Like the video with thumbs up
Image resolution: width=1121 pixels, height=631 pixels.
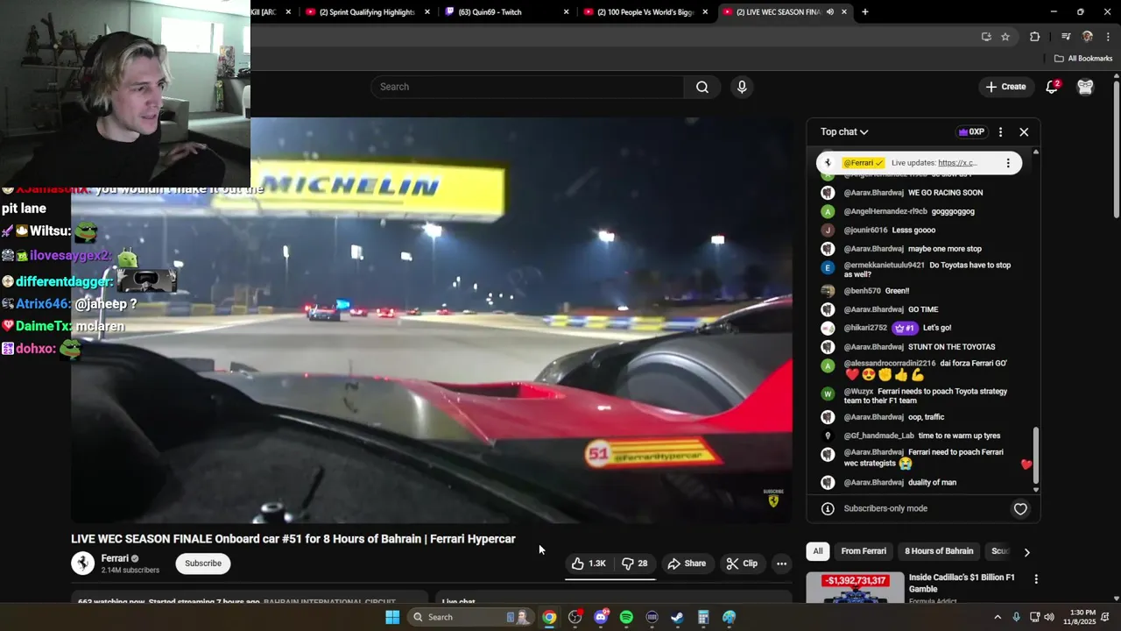[x=589, y=564]
